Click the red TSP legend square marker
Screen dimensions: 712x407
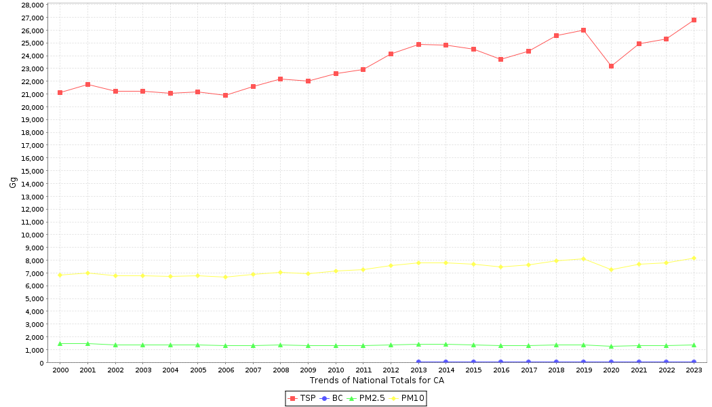[292, 398]
